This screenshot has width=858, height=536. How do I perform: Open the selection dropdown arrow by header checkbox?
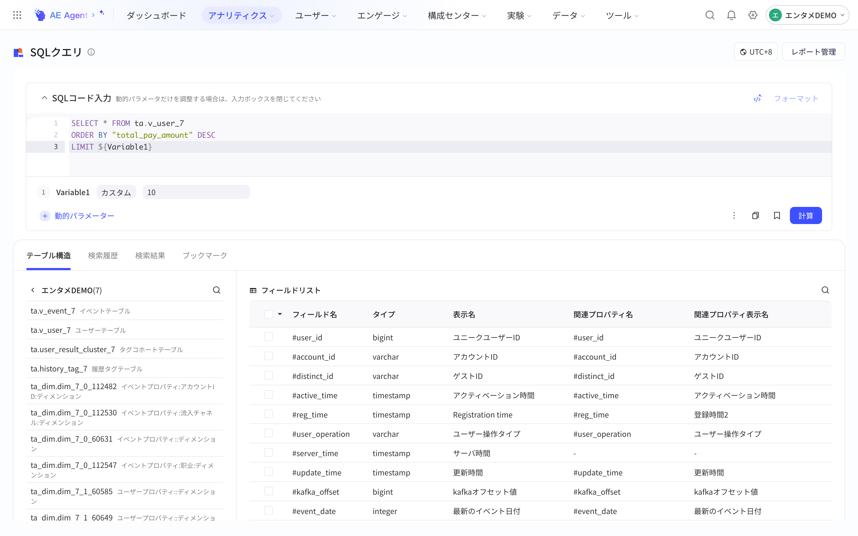280,314
